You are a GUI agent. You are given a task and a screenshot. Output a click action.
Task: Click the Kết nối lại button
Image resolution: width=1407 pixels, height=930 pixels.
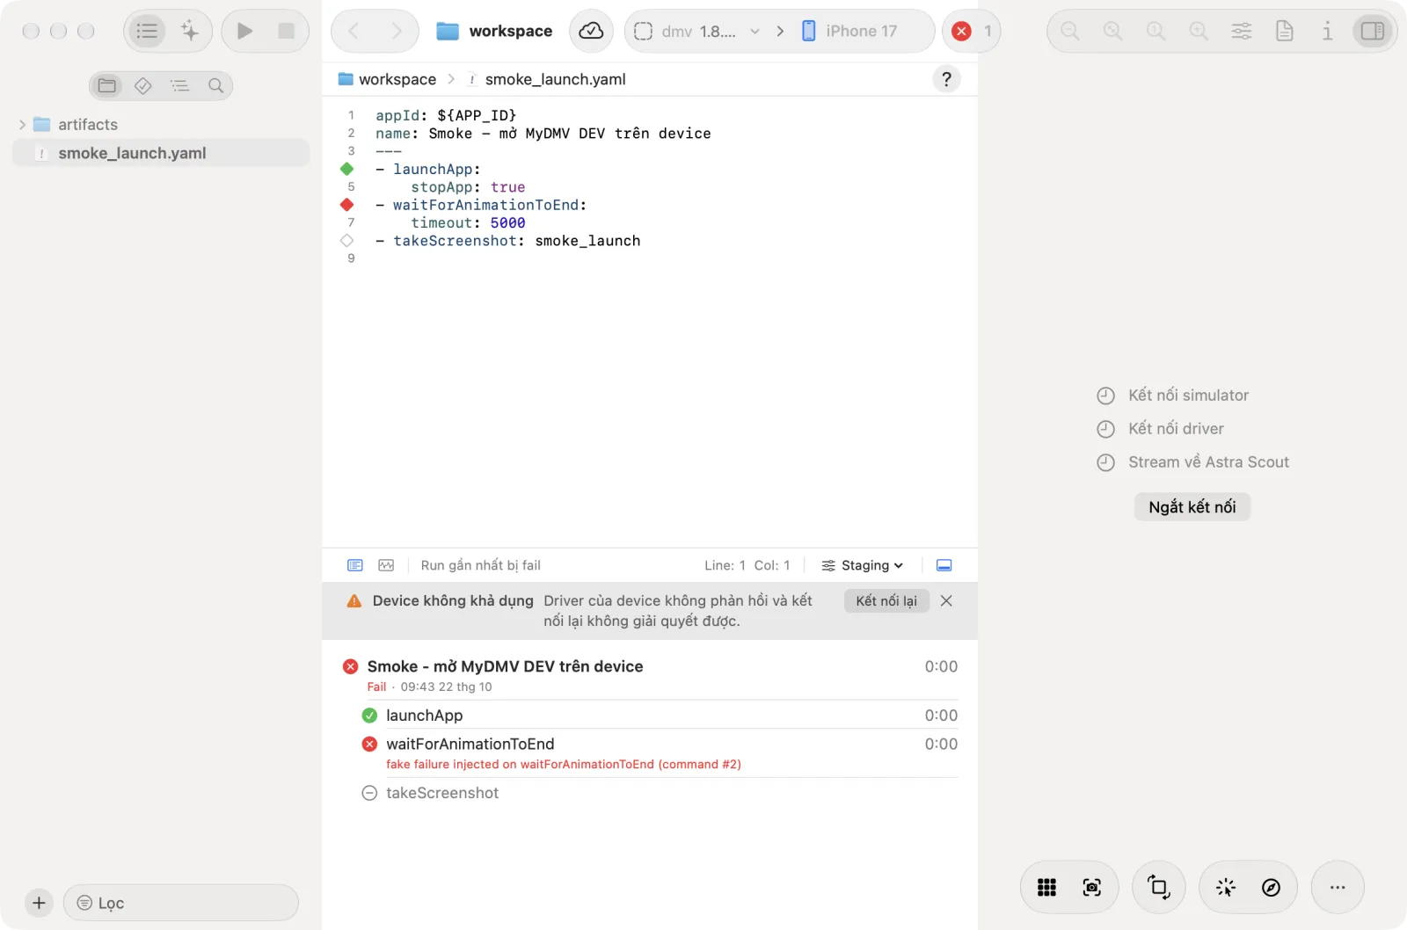coord(886,601)
